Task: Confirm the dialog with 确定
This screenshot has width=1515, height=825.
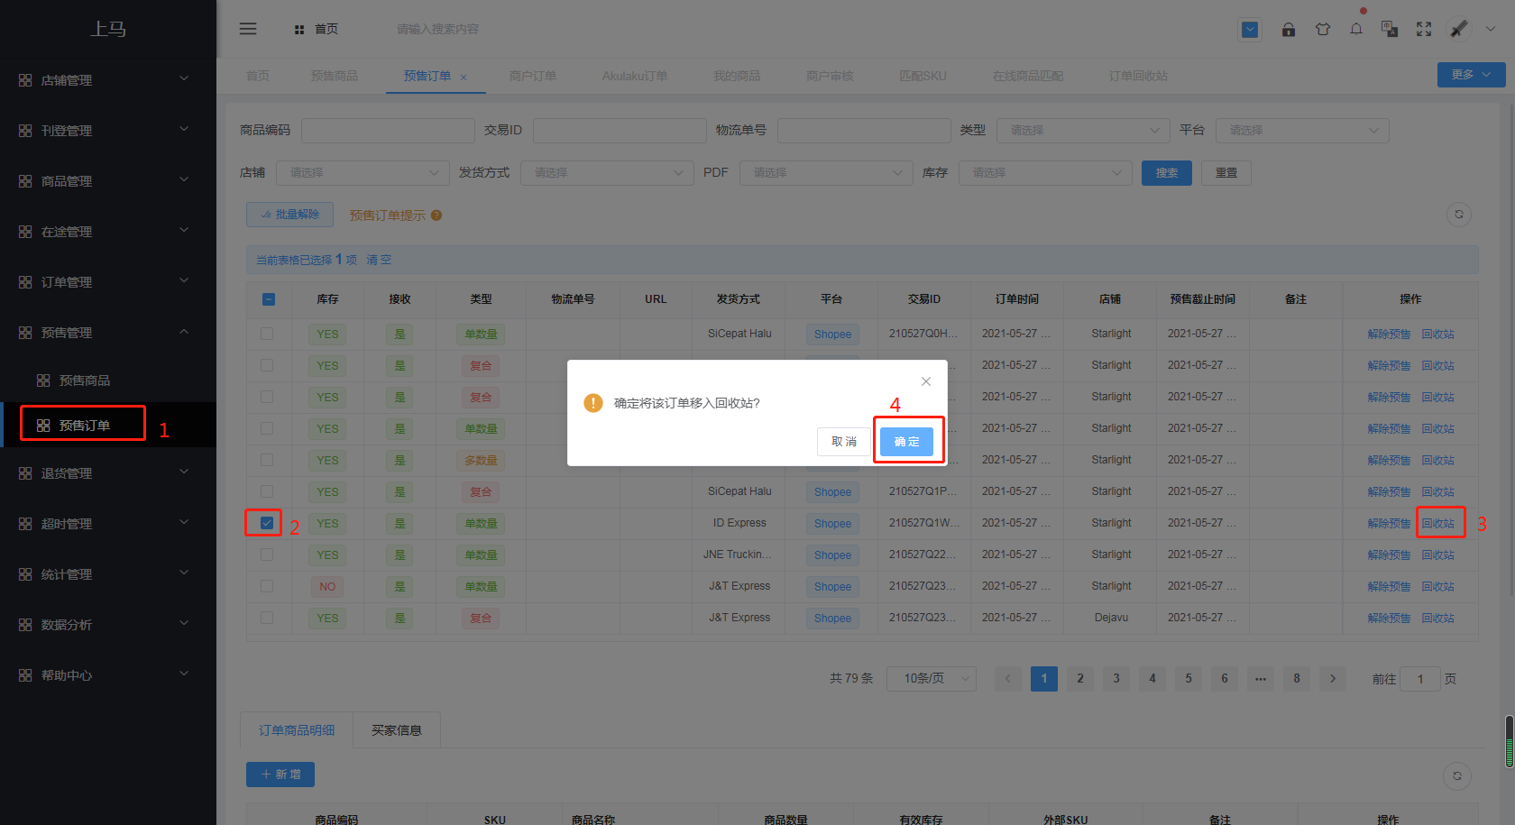Action: [906, 442]
